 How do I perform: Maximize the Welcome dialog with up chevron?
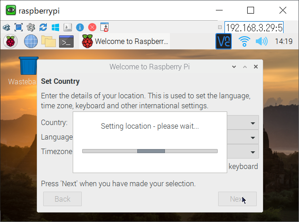245,67
